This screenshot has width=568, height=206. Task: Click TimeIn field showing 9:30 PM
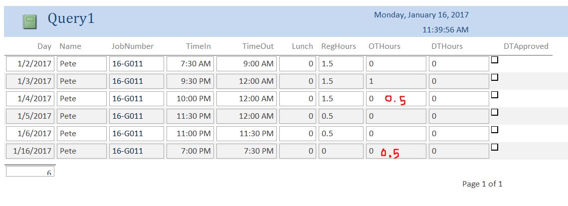pyautogui.click(x=190, y=81)
